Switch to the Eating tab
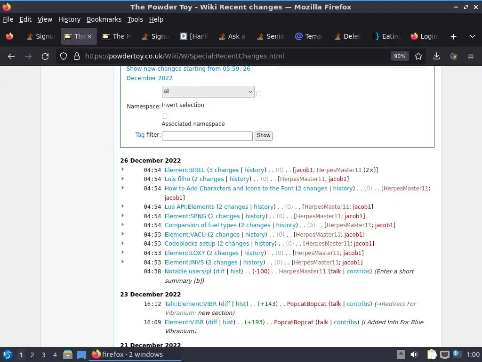 [386, 37]
